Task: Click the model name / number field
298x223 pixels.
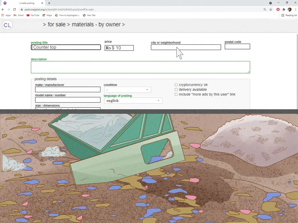Action: tap(68, 100)
